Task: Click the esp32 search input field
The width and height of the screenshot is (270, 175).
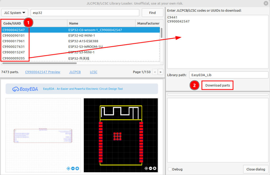Action: (85, 13)
